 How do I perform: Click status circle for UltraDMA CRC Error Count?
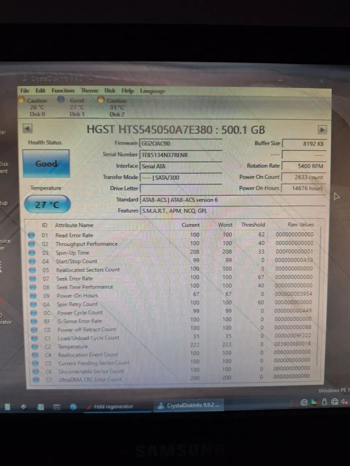tap(36, 379)
